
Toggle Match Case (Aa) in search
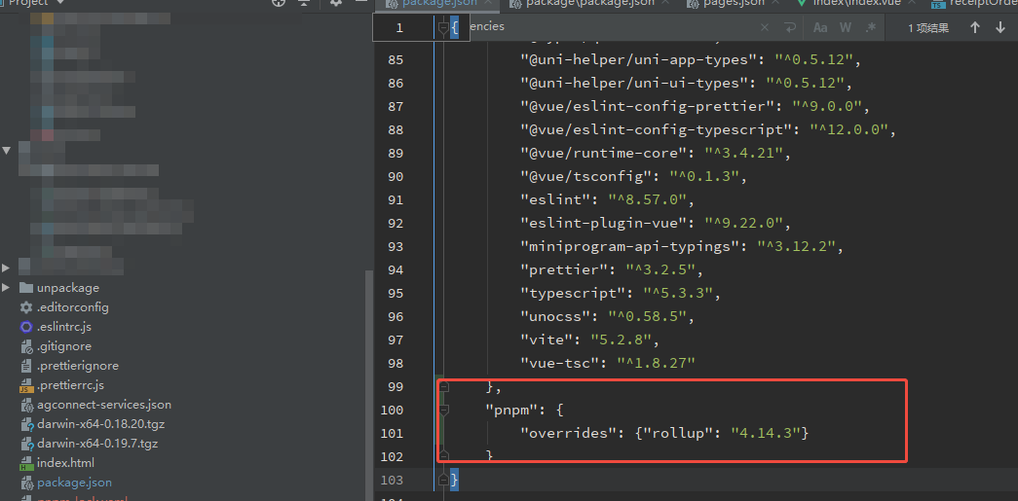pyautogui.click(x=820, y=27)
